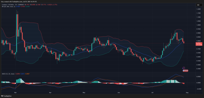Screen dimensions: 204x98
Task: Click the BB basis value 0.7929
Action: [18, 7]
